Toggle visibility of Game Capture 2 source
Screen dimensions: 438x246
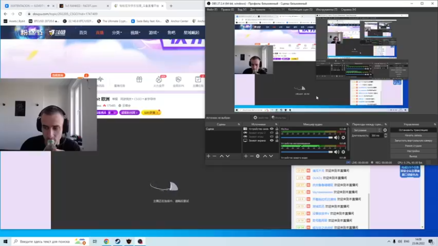(272, 133)
